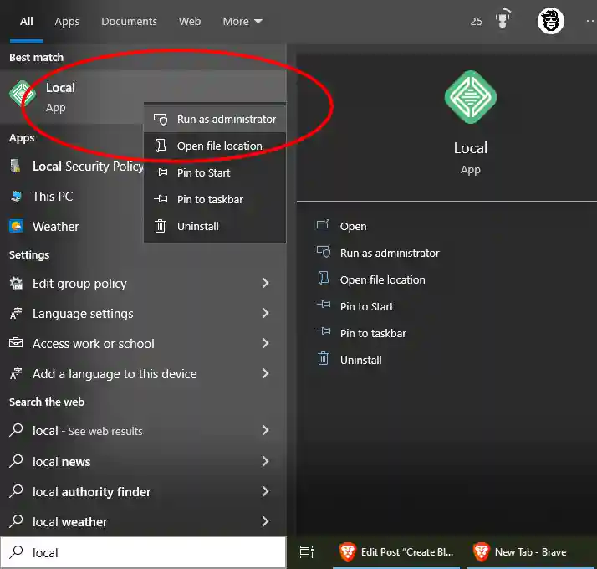Click the trash icon in the context menu

coord(160,226)
